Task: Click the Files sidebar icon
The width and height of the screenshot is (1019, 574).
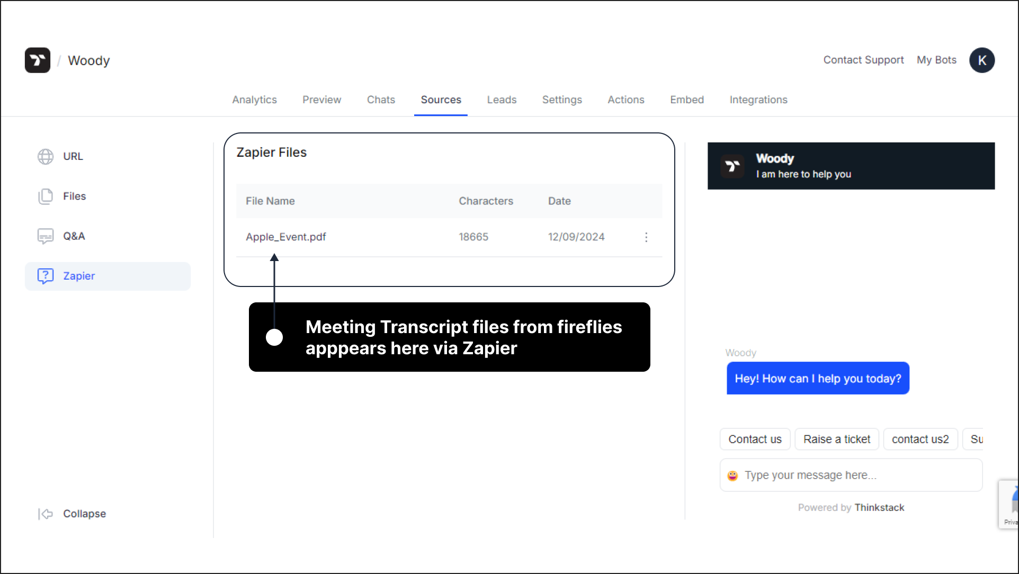Action: tap(45, 196)
